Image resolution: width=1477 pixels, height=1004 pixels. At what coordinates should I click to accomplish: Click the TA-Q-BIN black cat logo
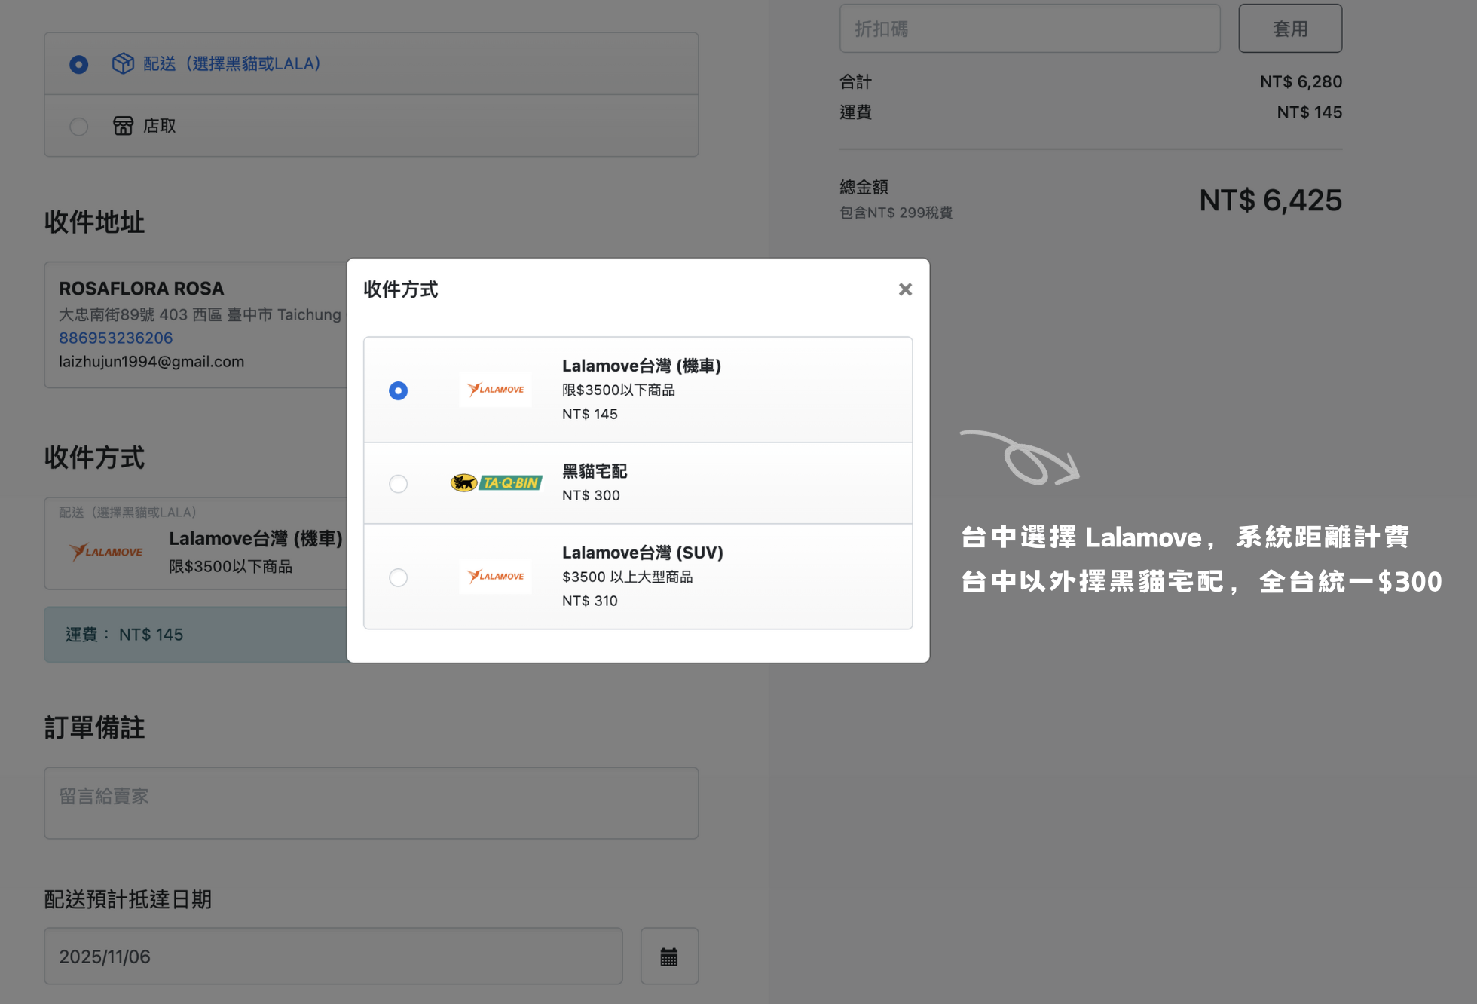[496, 482]
